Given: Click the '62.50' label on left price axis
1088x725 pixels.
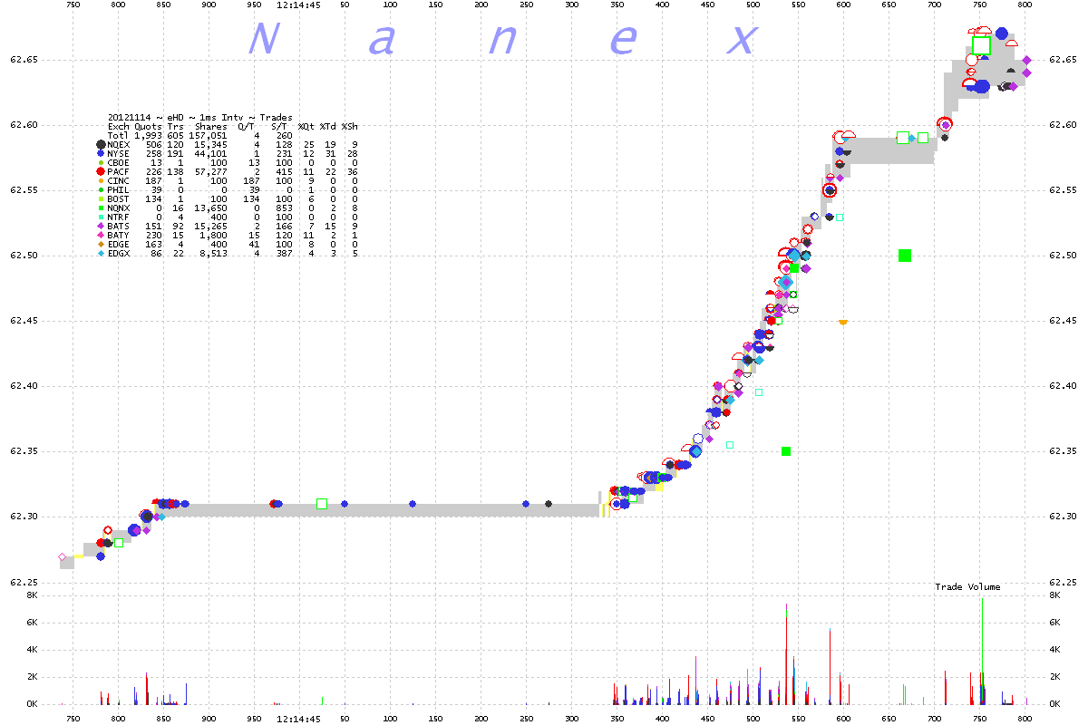Looking at the screenshot, I should click(24, 256).
